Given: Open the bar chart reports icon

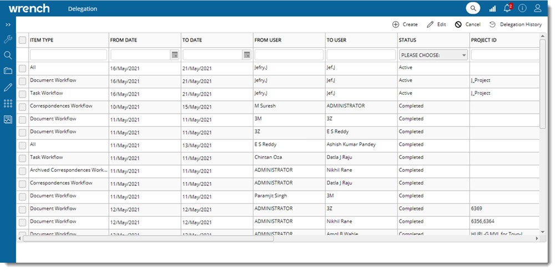Looking at the screenshot, I should coord(492,8).
